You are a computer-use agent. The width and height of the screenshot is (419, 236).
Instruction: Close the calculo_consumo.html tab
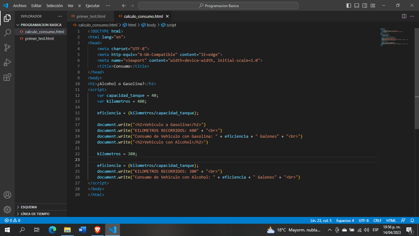(x=167, y=16)
